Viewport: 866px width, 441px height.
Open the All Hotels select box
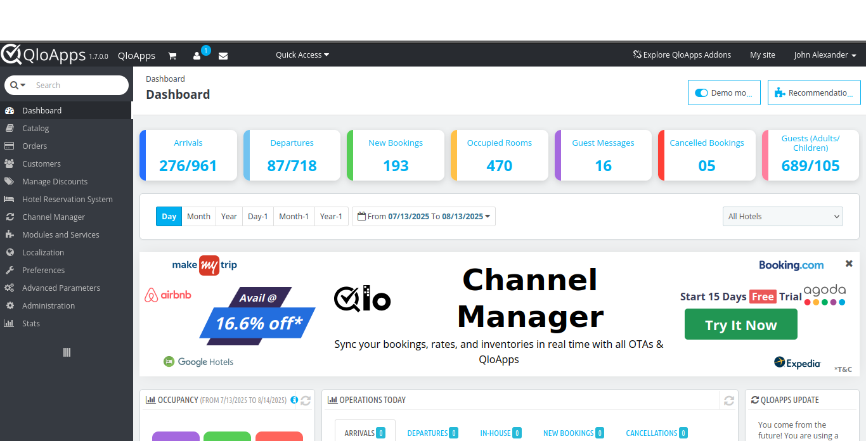pyautogui.click(x=783, y=216)
